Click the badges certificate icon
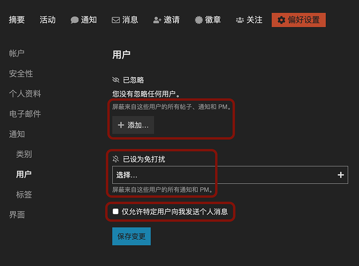Image resolution: width=359 pixels, height=266 pixels. point(199,20)
